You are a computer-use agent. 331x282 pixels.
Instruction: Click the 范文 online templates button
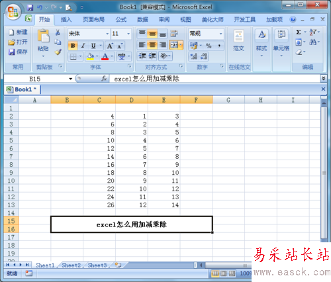click(238, 40)
